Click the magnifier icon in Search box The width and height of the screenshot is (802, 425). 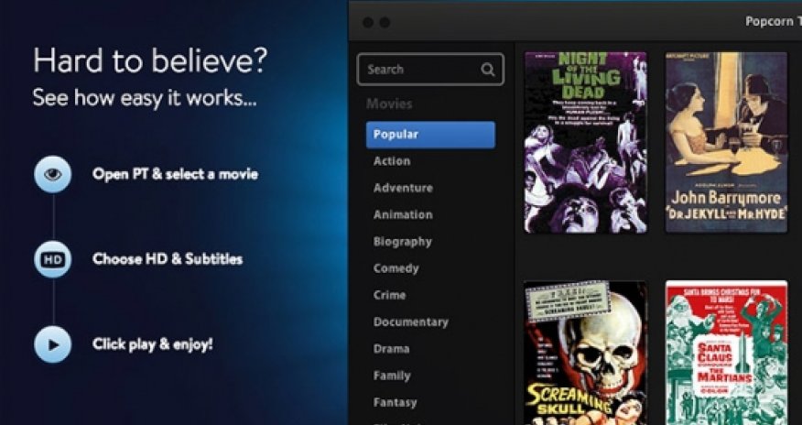coord(488,70)
